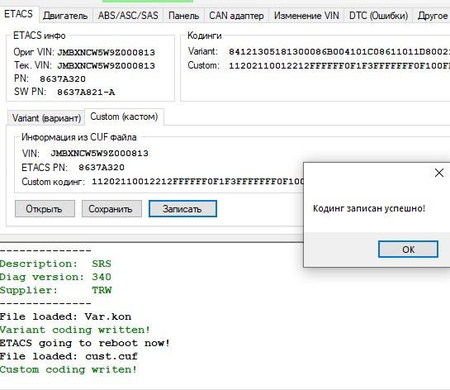
Task: Click log line 'File loaded: cust.cuf'
Action: (69, 356)
